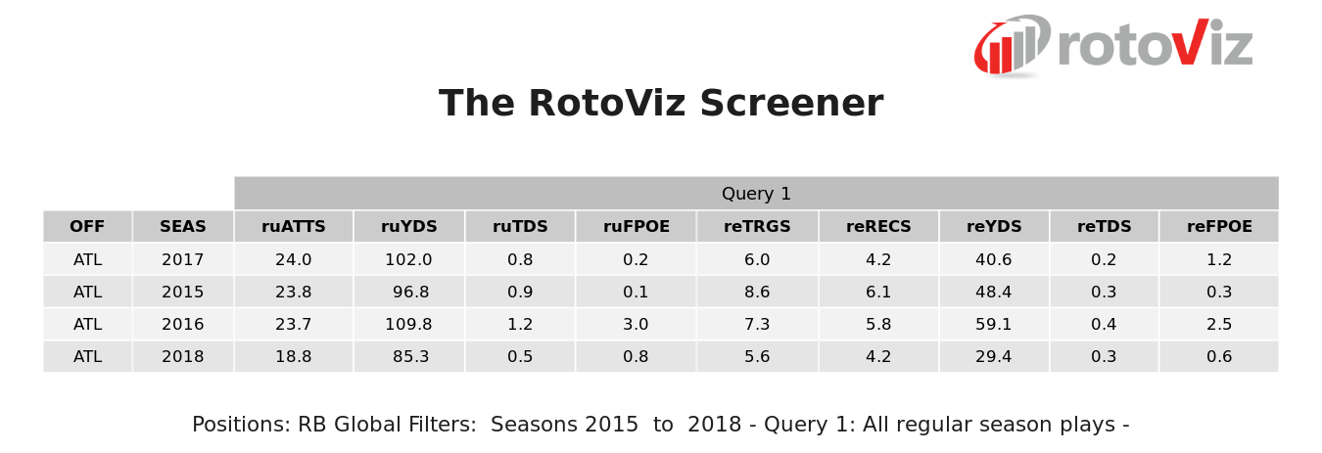
Task: Sort by reTRGS column header
Action: [x=757, y=227]
